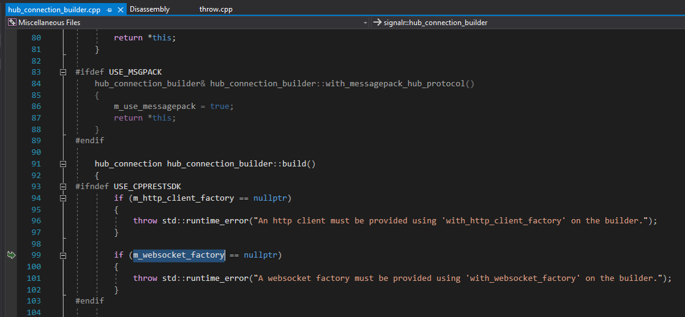Click the Miscellaneous Files project icon
Screen dimensions: 685x317
[x=12, y=22]
